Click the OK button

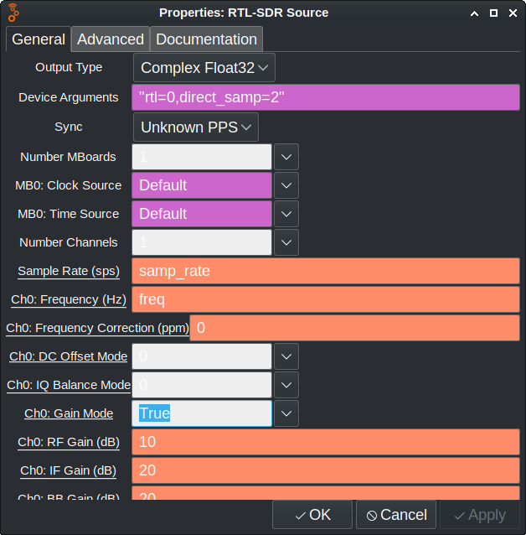tap(312, 515)
